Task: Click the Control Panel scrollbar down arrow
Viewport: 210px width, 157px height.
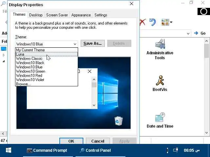Action: 206,132
